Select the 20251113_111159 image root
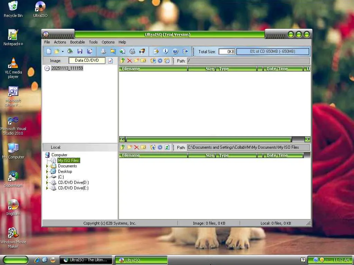 [x=67, y=68]
